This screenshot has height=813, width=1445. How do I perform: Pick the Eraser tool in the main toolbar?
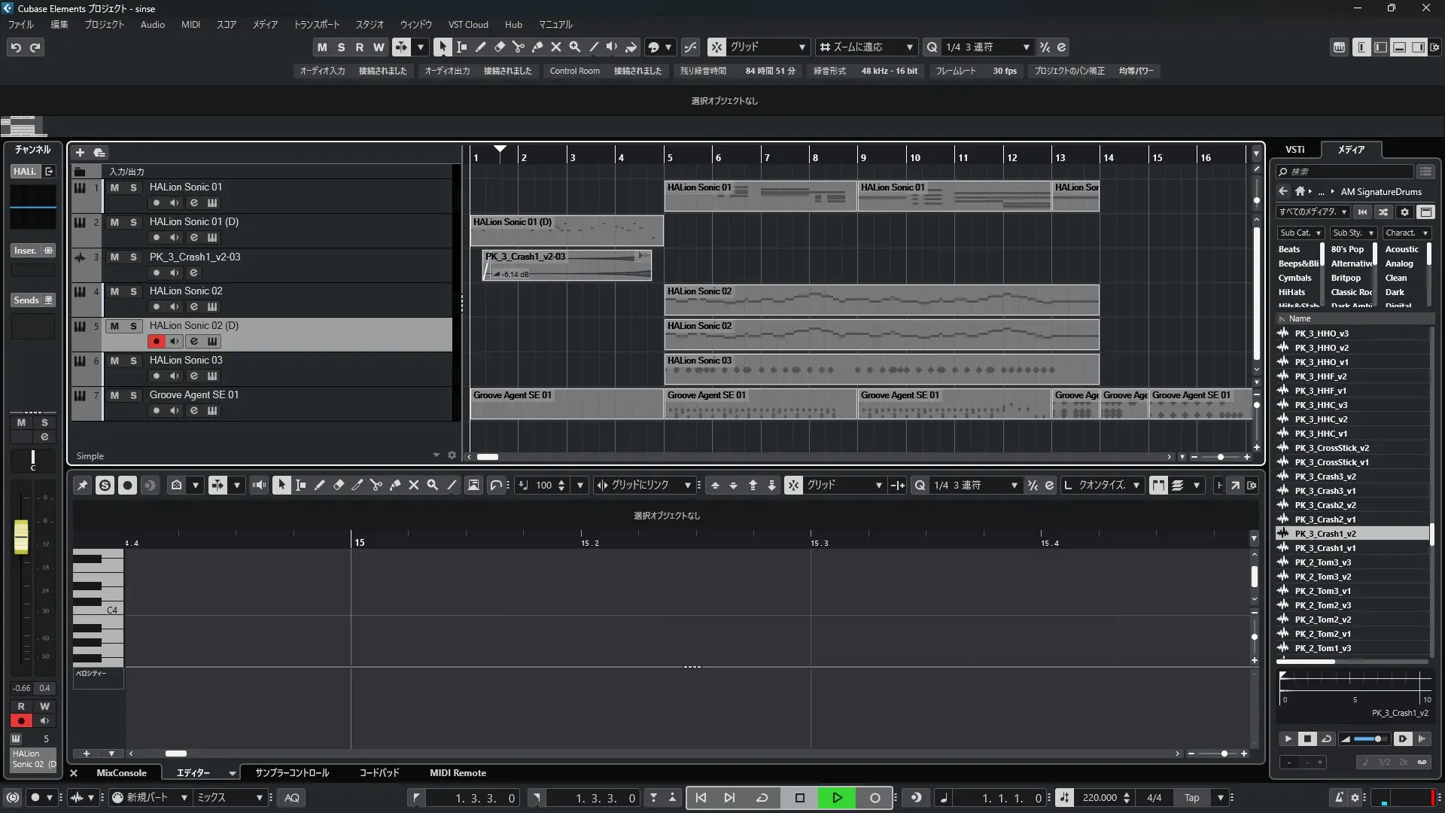tap(499, 47)
